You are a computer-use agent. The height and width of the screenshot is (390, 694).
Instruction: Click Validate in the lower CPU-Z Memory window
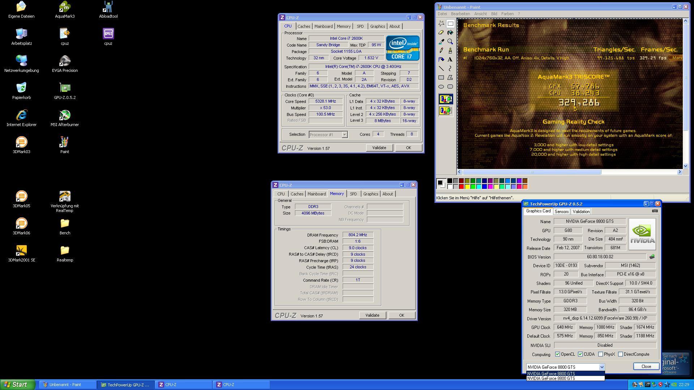click(x=372, y=315)
